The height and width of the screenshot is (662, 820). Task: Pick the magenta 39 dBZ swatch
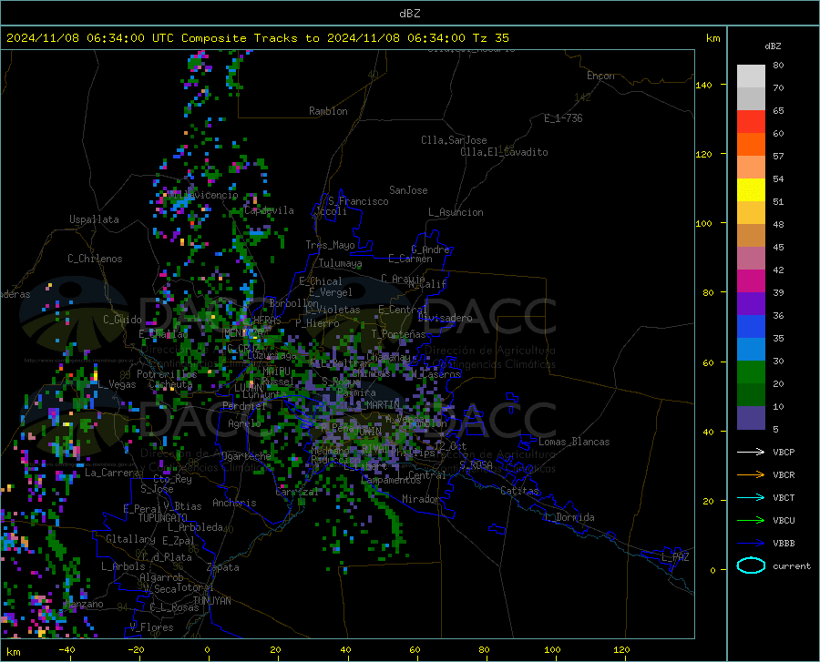[x=751, y=281]
